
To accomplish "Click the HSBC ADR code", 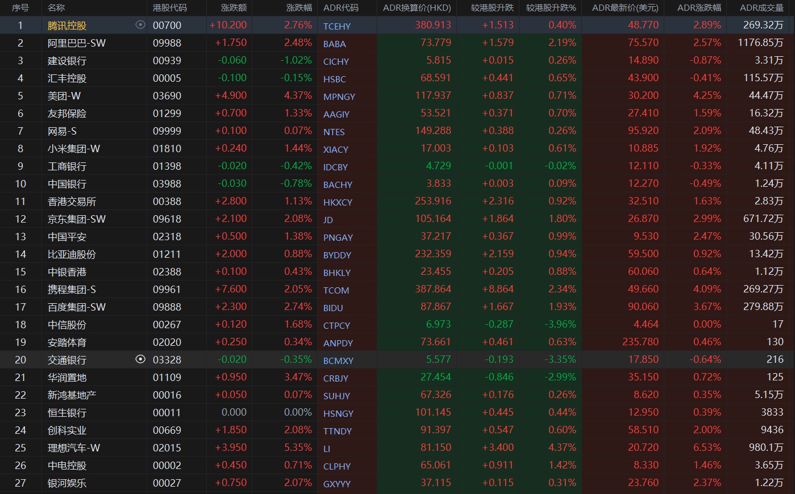I will [335, 79].
